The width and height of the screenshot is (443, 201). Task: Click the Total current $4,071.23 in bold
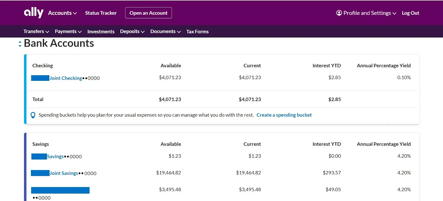pos(250,99)
